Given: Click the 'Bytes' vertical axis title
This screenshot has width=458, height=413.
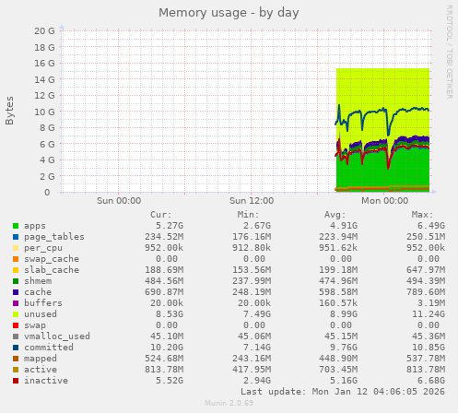Looking at the screenshot, I should coord(9,111).
